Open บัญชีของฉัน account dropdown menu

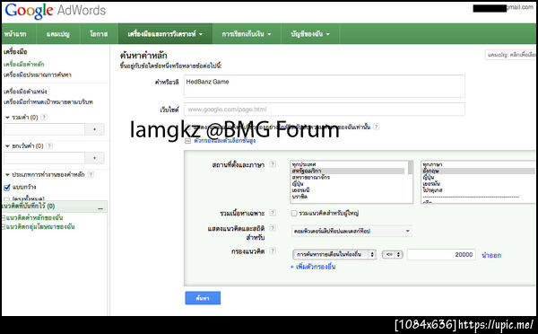pos(310,34)
